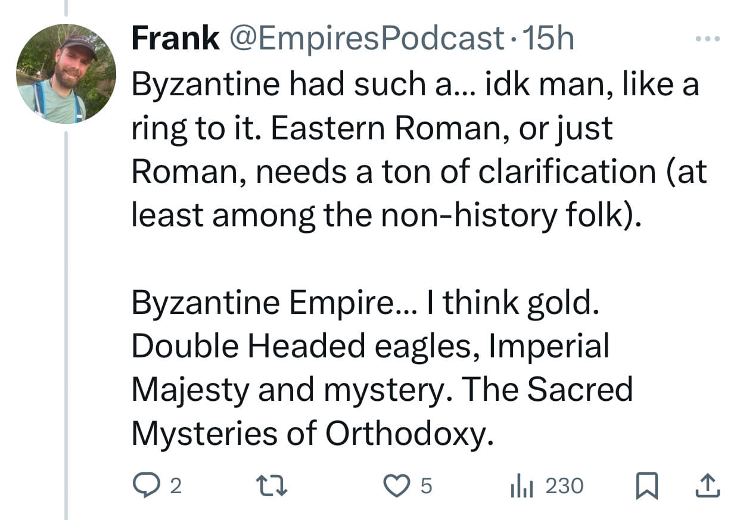Click the 230 views count
Screen dimensions: 740x520
pyautogui.click(x=564, y=487)
